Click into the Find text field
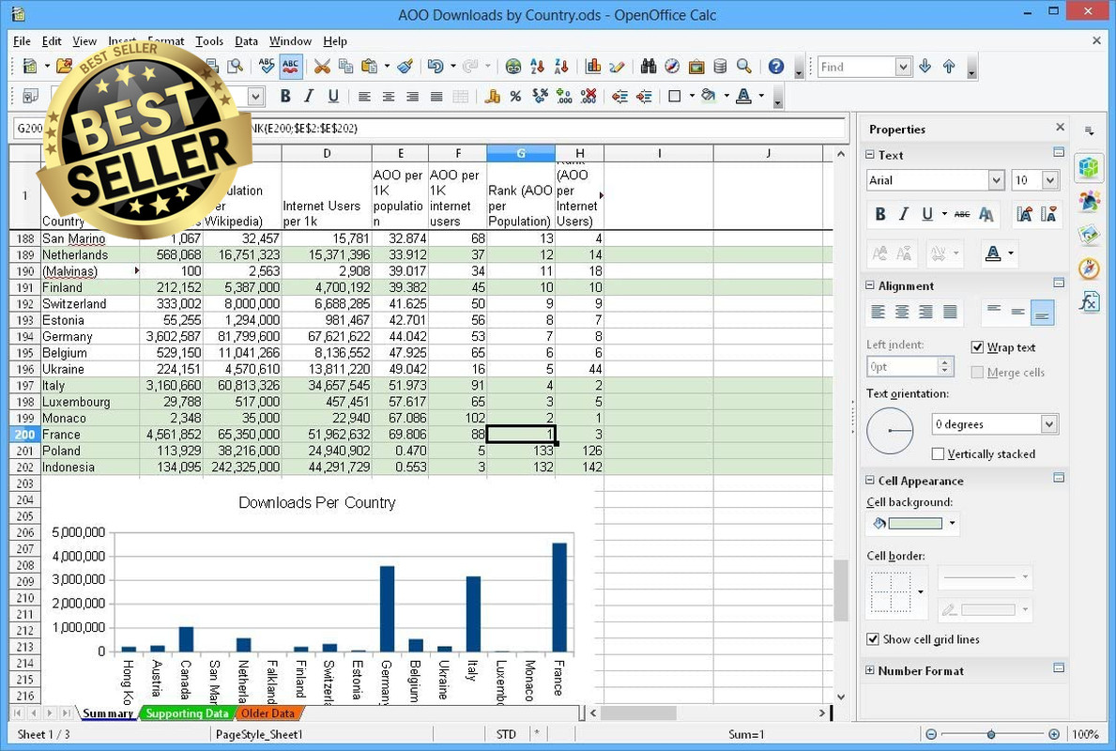The width and height of the screenshot is (1116, 751). click(857, 67)
